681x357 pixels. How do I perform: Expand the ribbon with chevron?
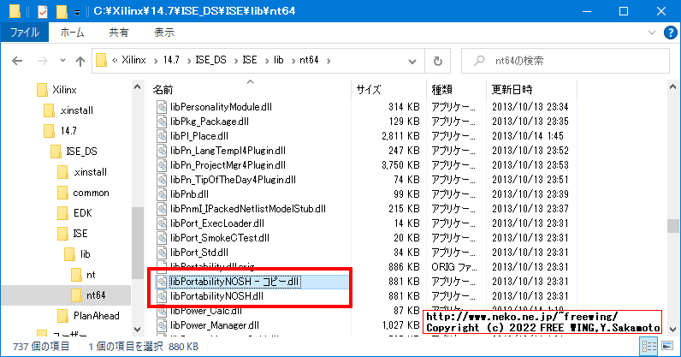click(x=651, y=33)
